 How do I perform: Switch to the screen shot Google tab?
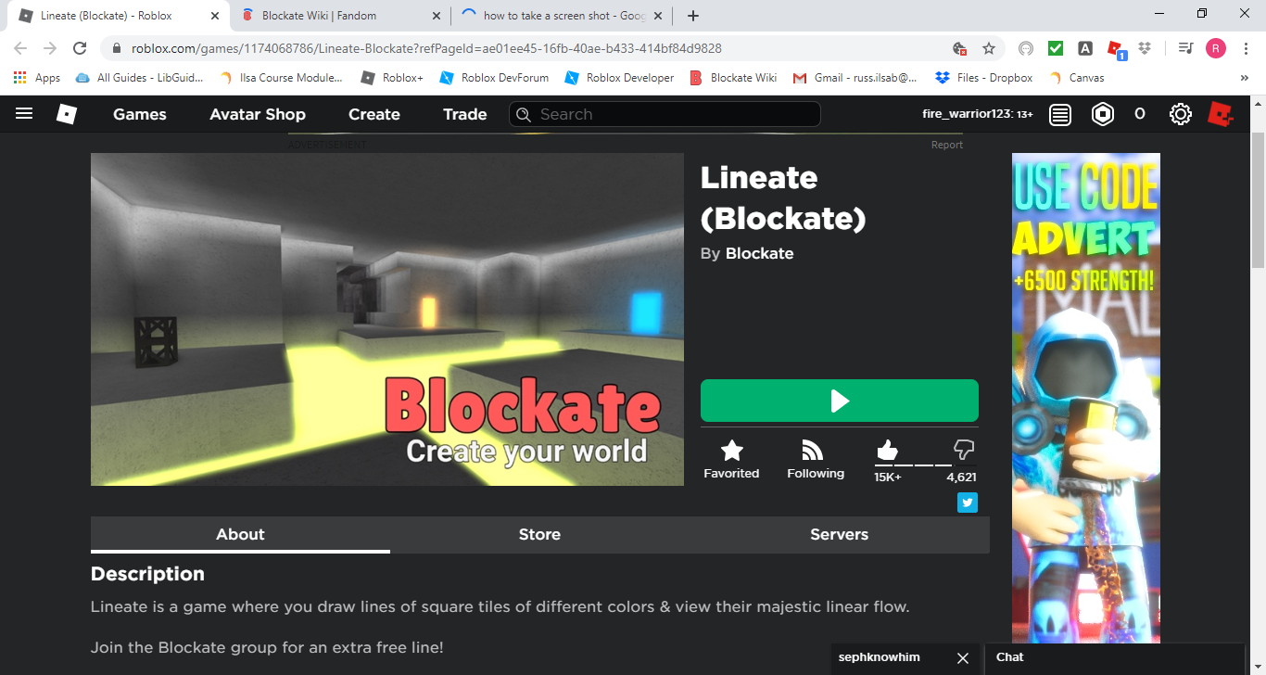tap(561, 16)
